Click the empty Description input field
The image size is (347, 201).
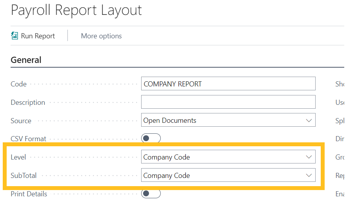coord(228,102)
